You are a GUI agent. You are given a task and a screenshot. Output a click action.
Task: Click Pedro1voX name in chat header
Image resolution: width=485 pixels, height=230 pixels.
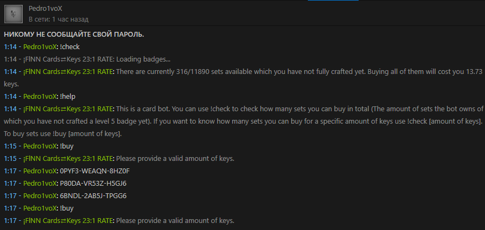pos(45,9)
